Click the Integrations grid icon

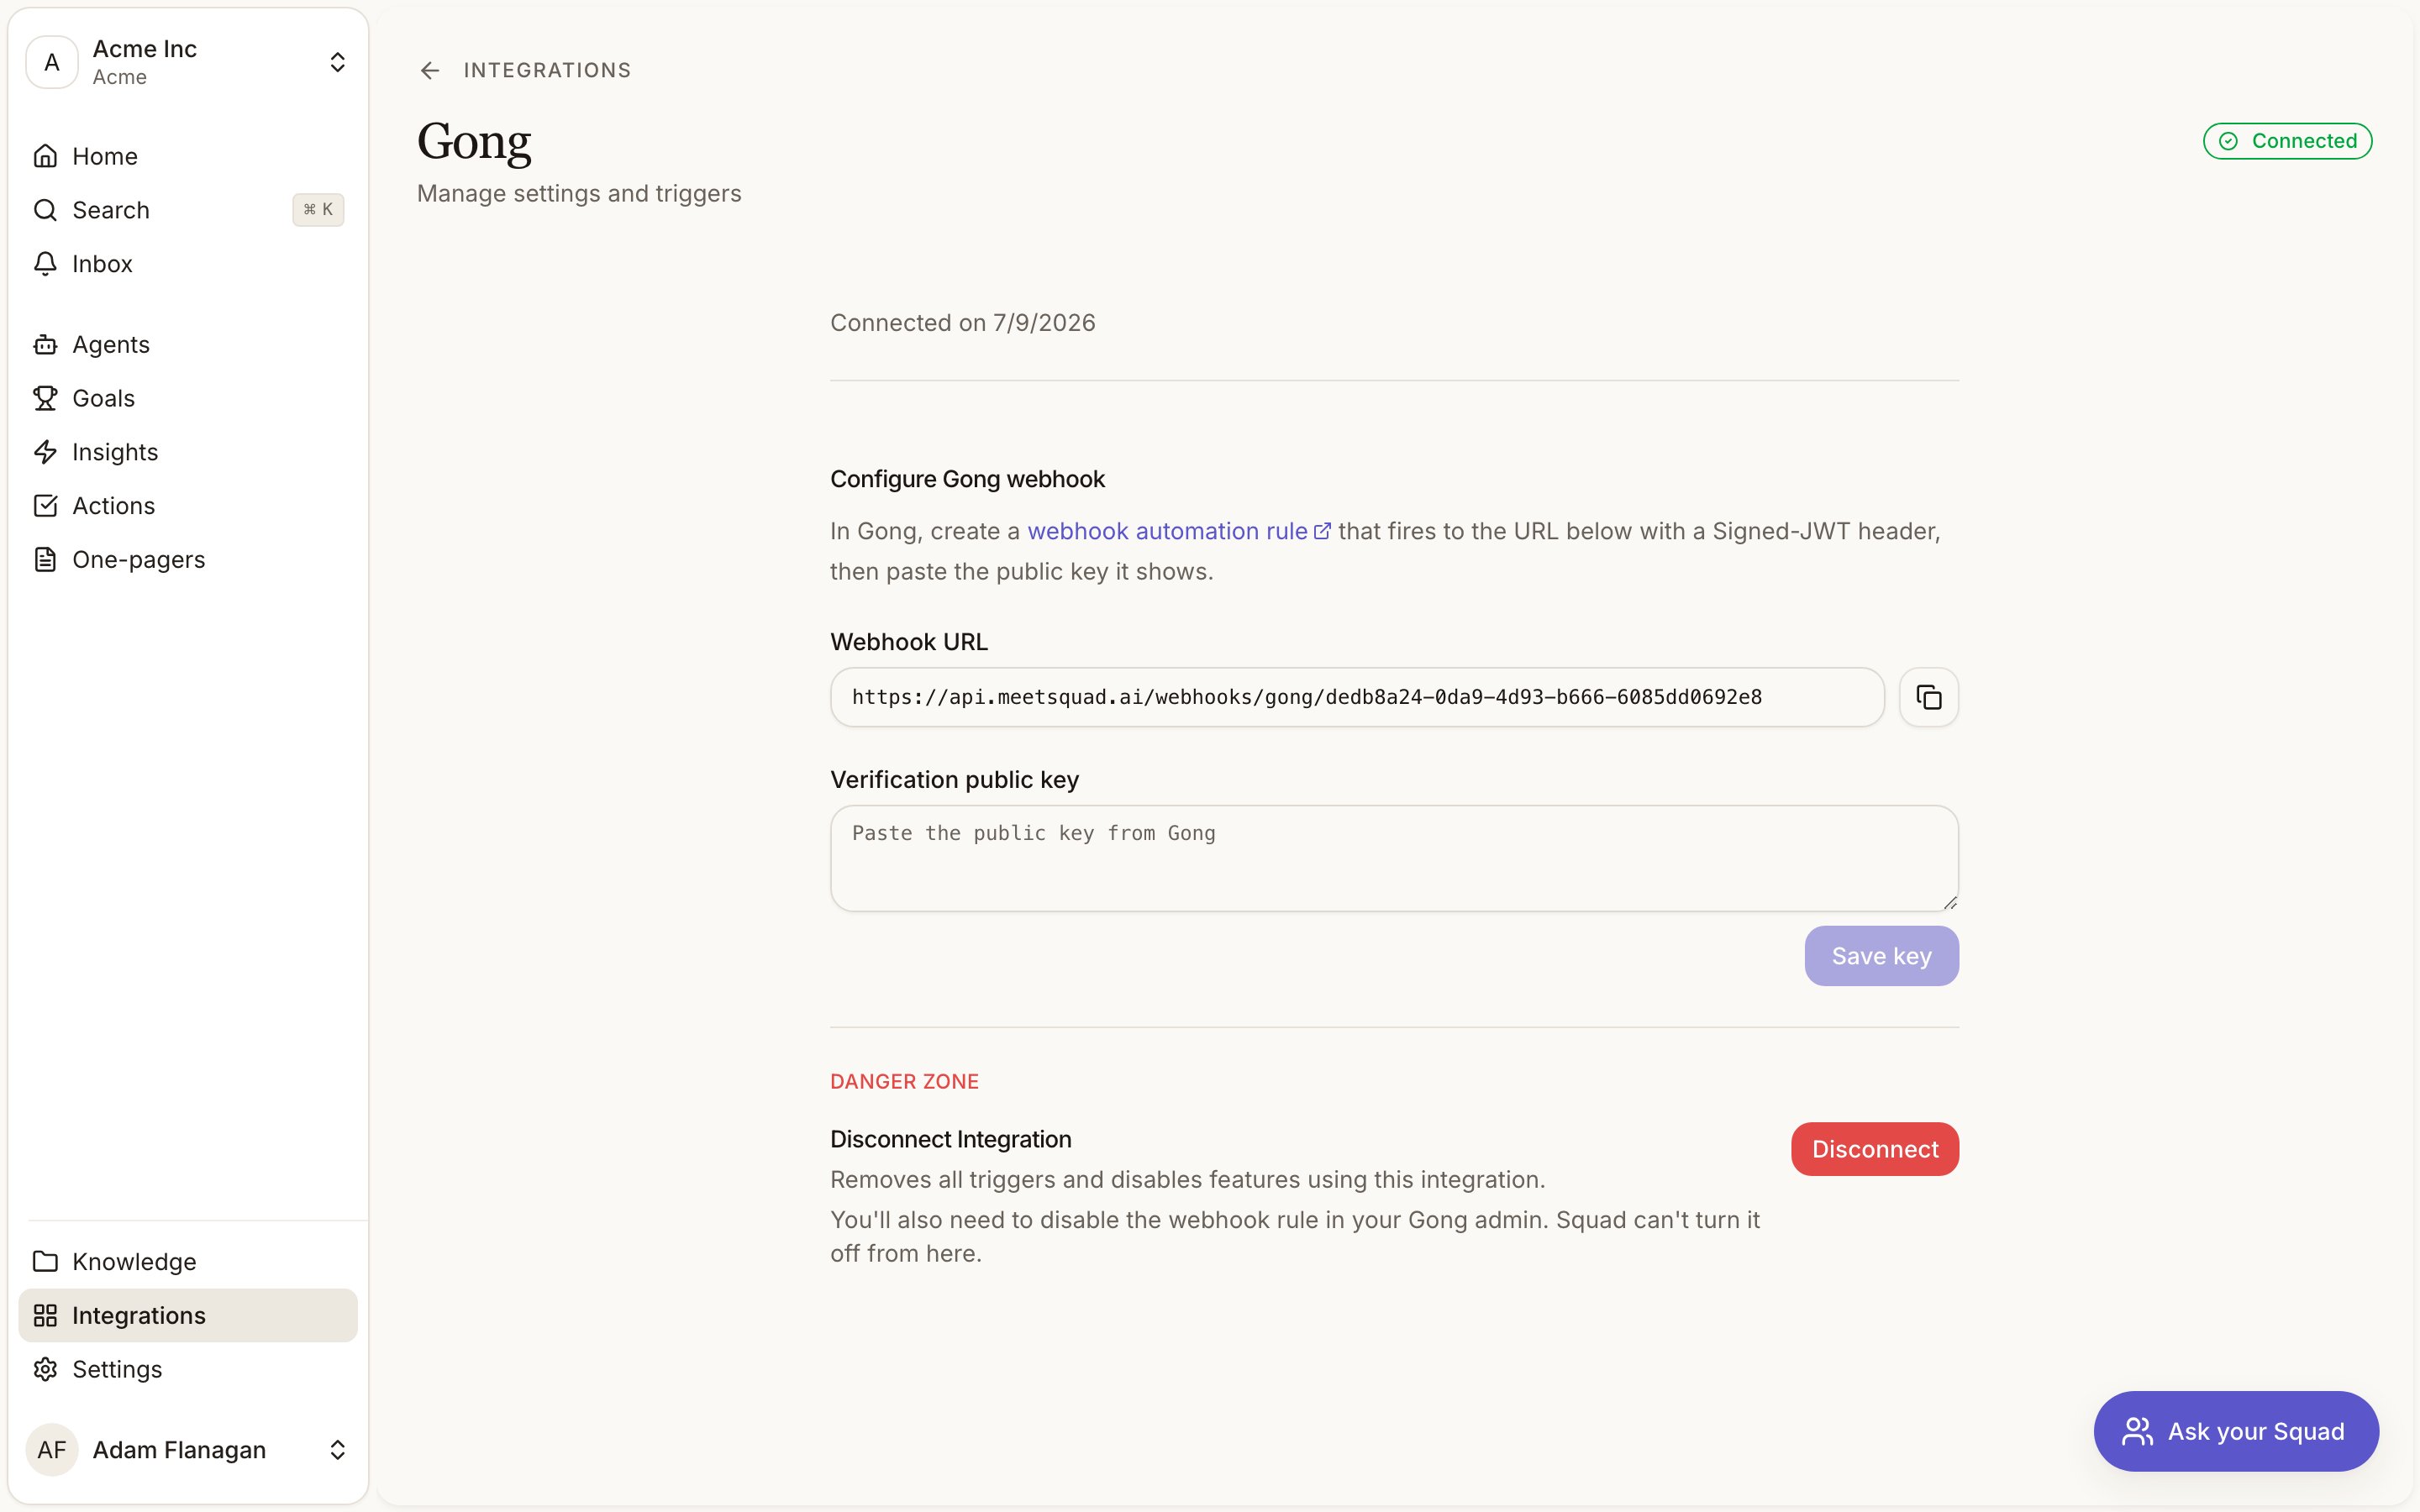45,1315
